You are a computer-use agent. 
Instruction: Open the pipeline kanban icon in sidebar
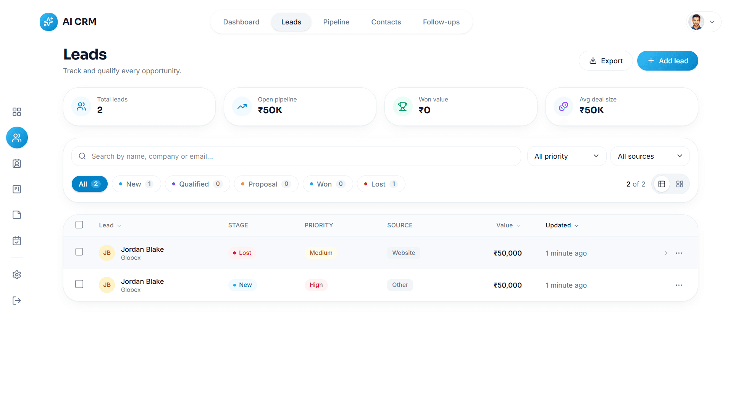17,189
